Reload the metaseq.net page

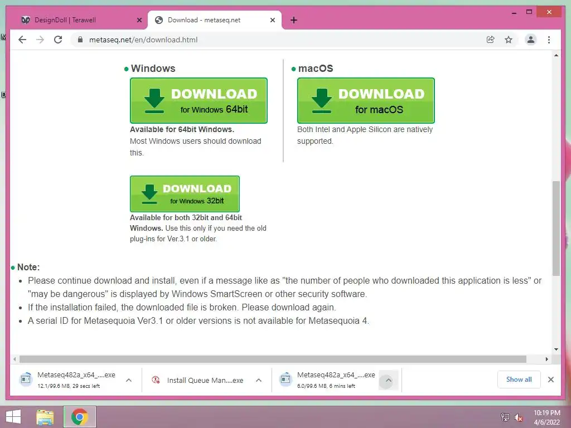(58, 40)
